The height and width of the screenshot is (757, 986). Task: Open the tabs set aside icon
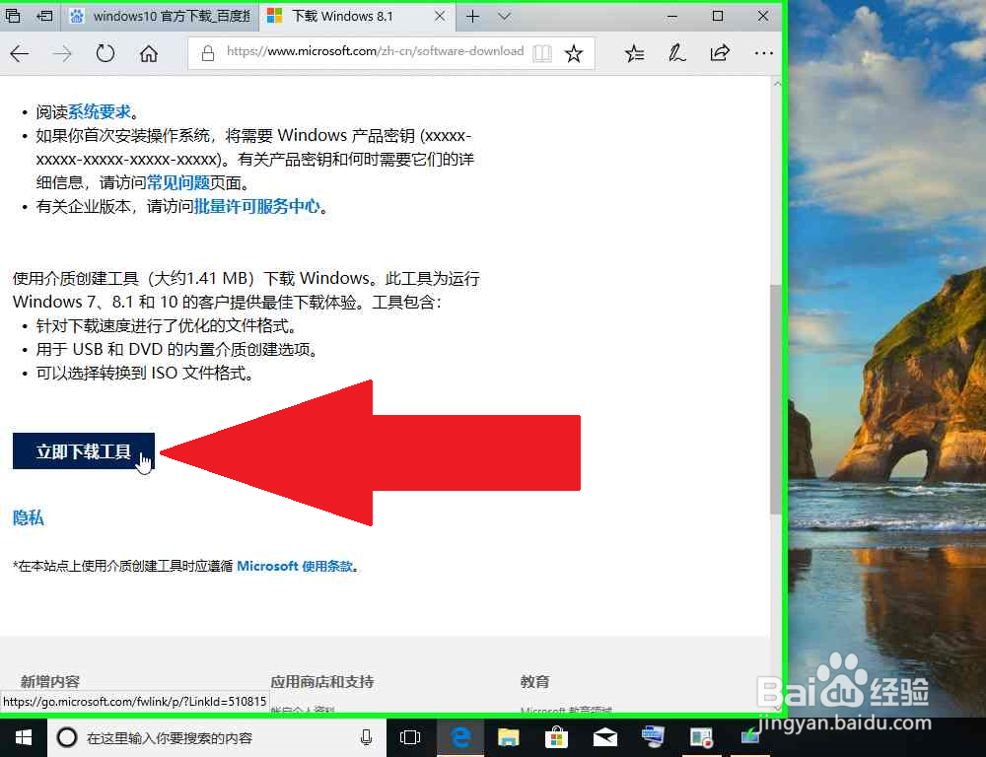coord(13,16)
